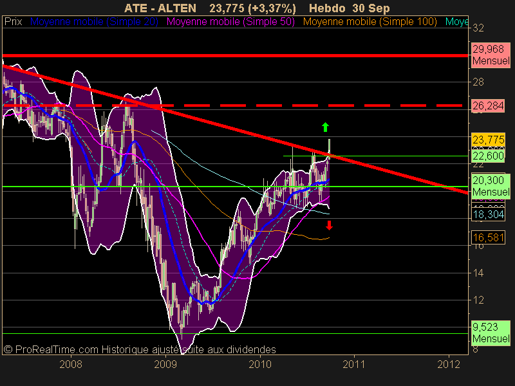
Task: Click the "2011" year on the time axis
Action: point(354,364)
